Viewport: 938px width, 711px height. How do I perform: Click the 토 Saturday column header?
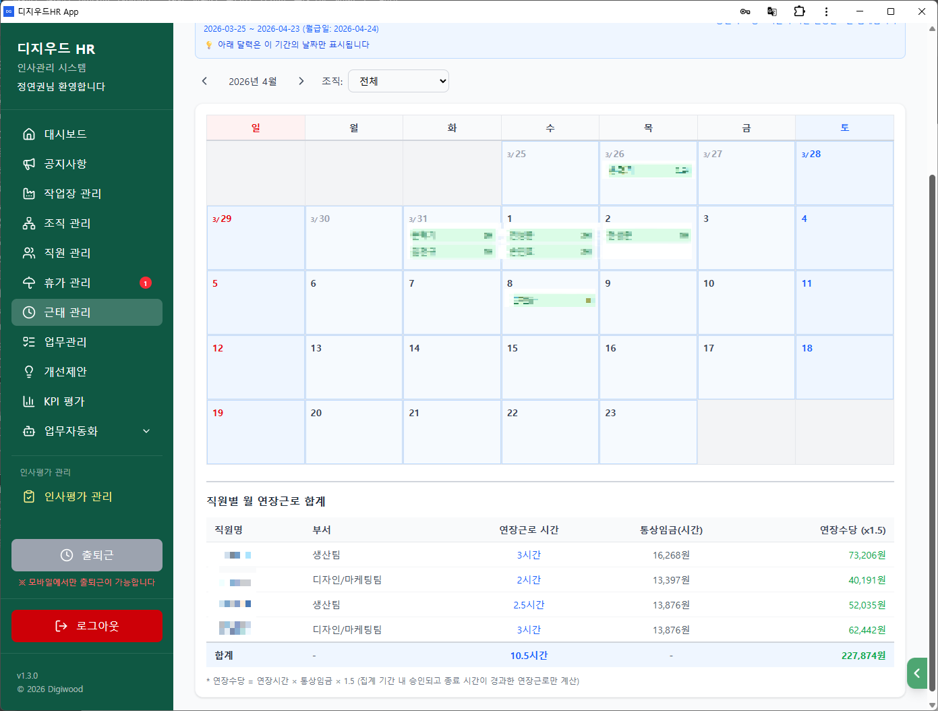click(844, 127)
